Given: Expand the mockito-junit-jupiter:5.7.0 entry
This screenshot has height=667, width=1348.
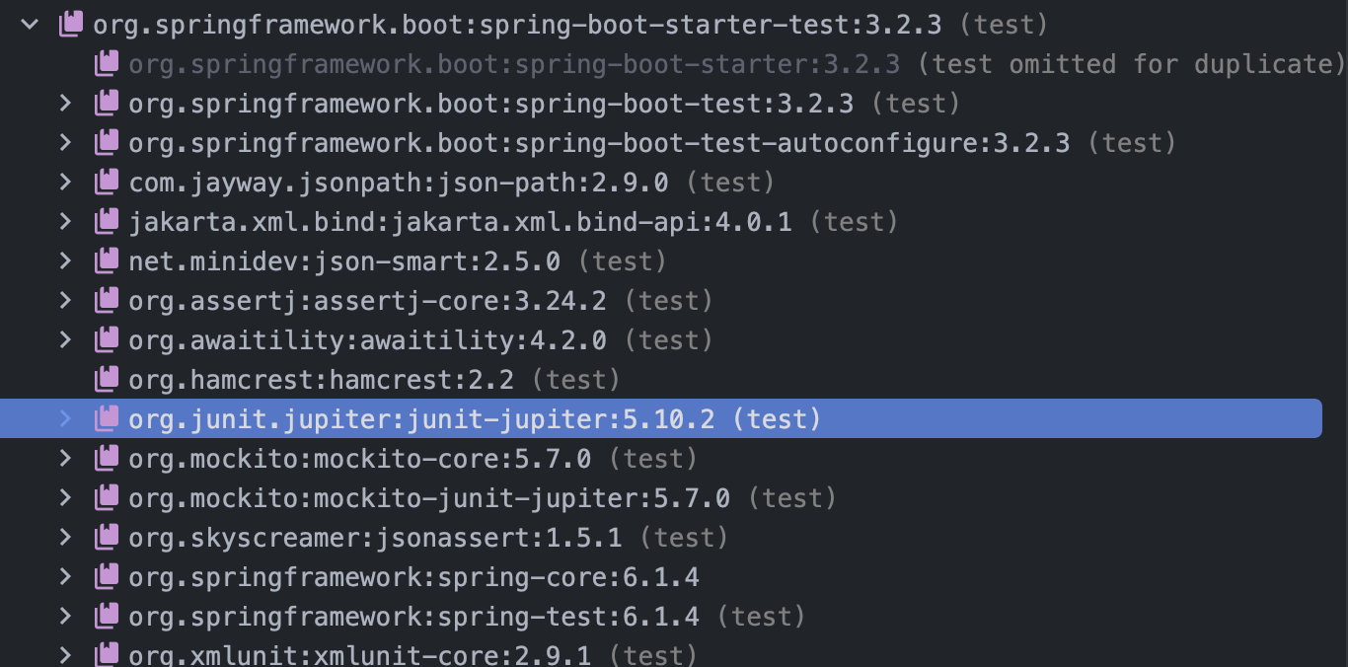Looking at the screenshot, I should click(65, 498).
